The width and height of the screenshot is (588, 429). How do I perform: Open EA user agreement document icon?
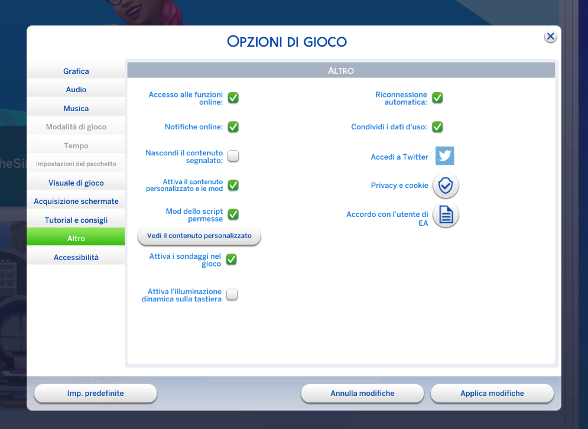[446, 215]
